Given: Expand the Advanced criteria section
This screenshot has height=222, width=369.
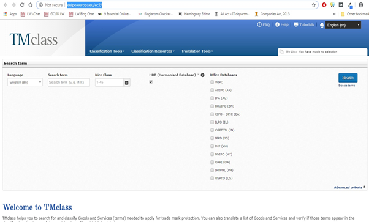Looking at the screenshot, I should pos(349,187).
